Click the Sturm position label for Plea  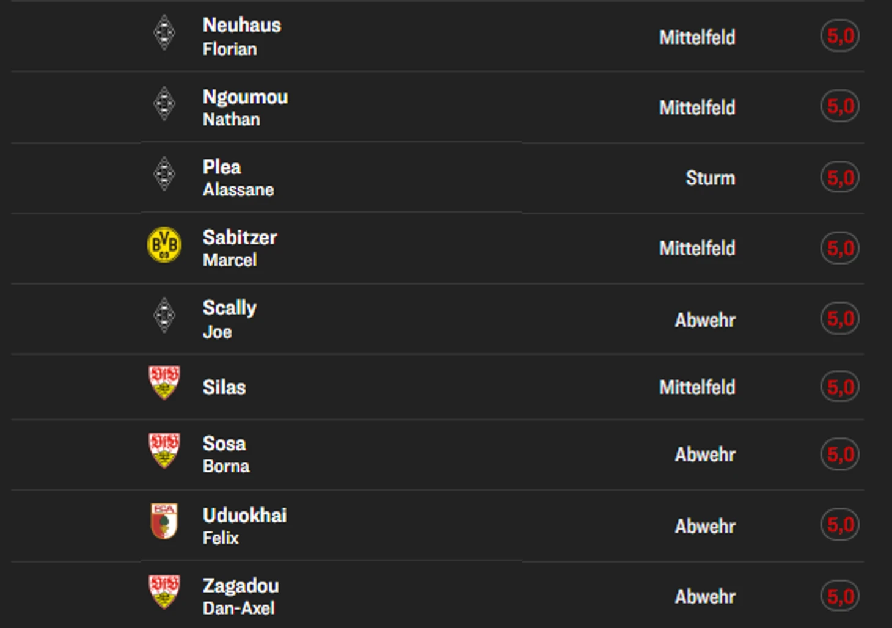(710, 178)
